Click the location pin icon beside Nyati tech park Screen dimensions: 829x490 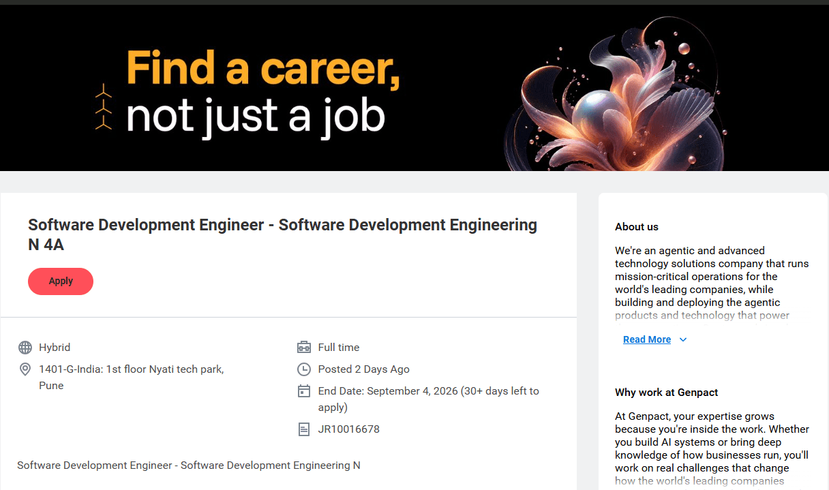25,369
